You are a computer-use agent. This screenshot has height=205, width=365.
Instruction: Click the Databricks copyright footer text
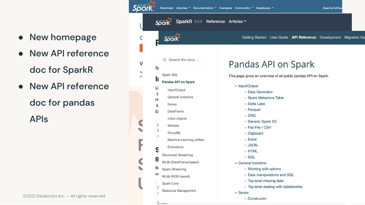64,196
